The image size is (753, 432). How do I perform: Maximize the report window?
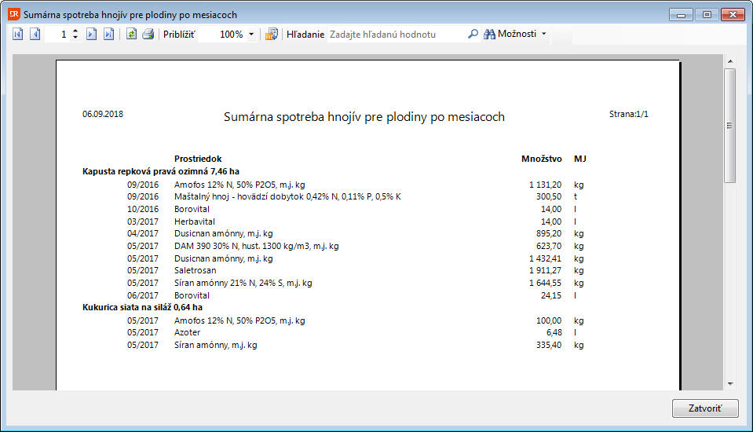click(707, 15)
